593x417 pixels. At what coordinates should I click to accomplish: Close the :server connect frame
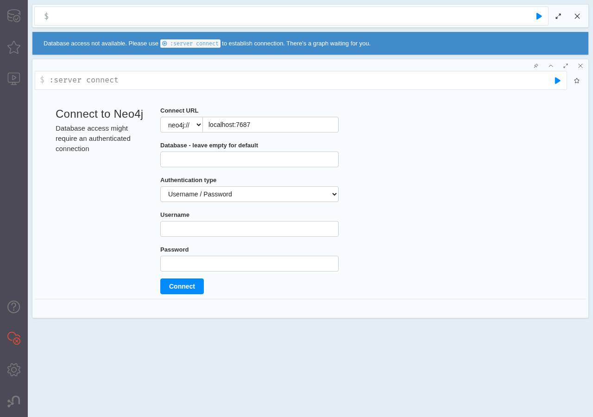click(580, 66)
